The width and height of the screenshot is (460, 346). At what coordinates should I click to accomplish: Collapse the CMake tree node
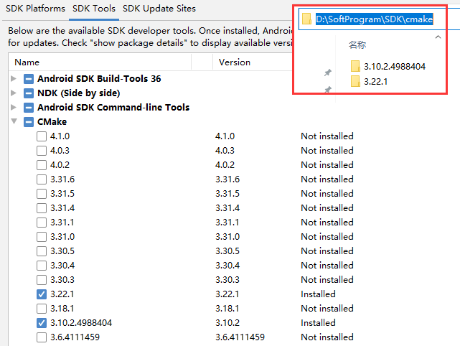(x=14, y=121)
